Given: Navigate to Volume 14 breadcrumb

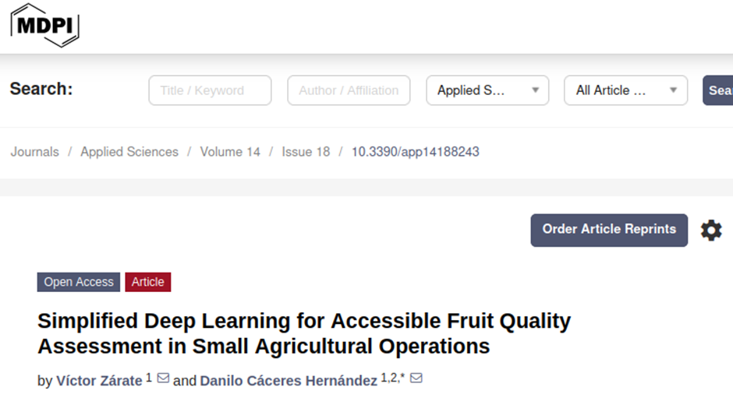Looking at the screenshot, I should (x=230, y=152).
